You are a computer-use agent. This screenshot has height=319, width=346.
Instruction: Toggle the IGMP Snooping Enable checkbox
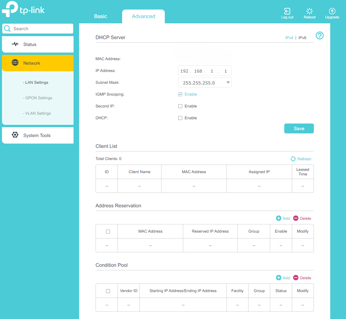180,94
